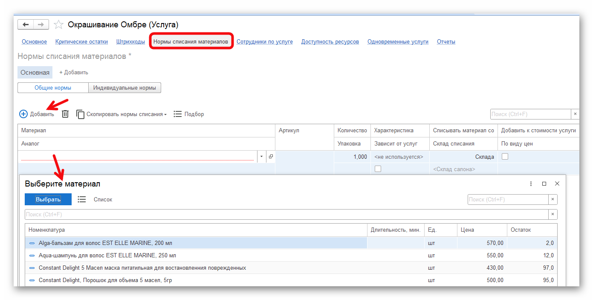593x300 pixels.
Task: Click the wide search field in dialog
Action: pyautogui.click(x=286, y=214)
